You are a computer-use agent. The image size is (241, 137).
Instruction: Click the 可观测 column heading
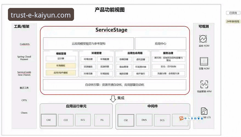[203, 27]
